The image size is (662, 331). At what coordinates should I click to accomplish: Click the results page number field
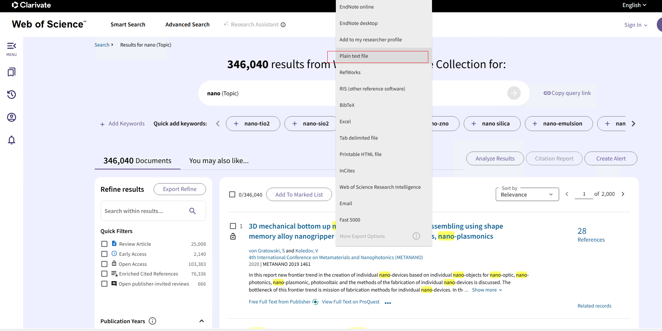(584, 194)
